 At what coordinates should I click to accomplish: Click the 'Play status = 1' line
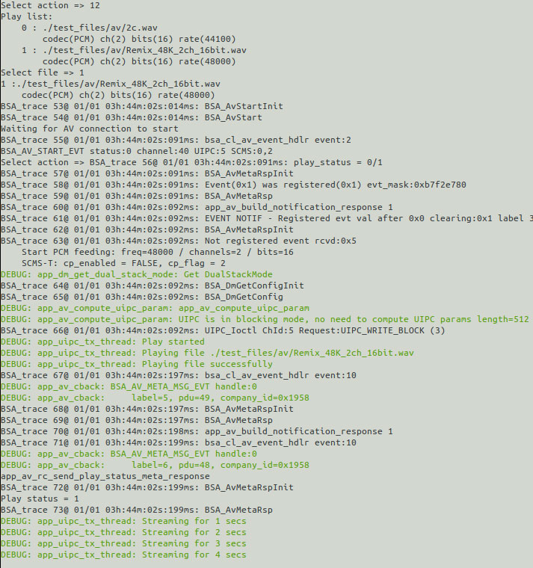pyautogui.click(x=40, y=499)
